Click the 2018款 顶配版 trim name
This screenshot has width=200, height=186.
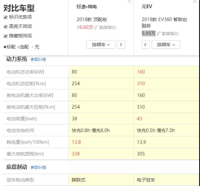(x=92, y=20)
